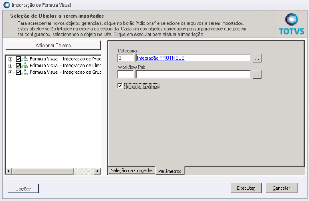Image resolution: width=309 pixels, height=201 pixels.
Task: Expand the Integracao de Clier tree node
Action: pyautogui.click(x=10, y=66)
